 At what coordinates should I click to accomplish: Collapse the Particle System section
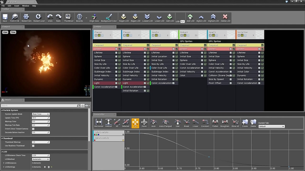[2, 110]
